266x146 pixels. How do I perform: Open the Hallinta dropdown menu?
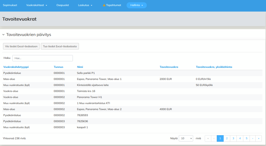coord(136,5)
